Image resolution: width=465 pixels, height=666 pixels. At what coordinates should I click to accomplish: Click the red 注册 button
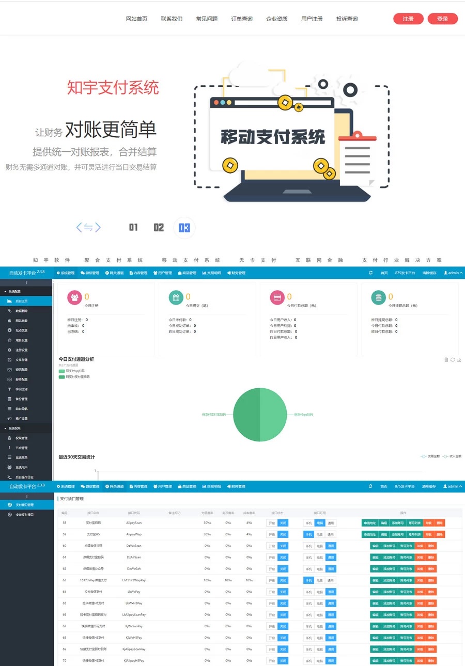click(408, 19)
